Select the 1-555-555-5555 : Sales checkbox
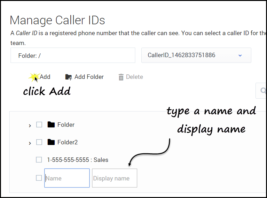 [39, 160]
